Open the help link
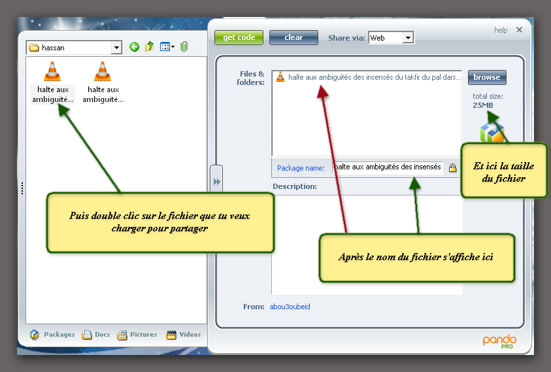Image resolution: width=551 pixels, height=372 pixels. pos(501,30)
